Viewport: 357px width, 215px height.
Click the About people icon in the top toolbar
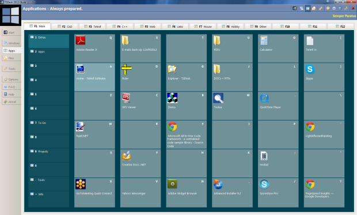pos(346,9)
